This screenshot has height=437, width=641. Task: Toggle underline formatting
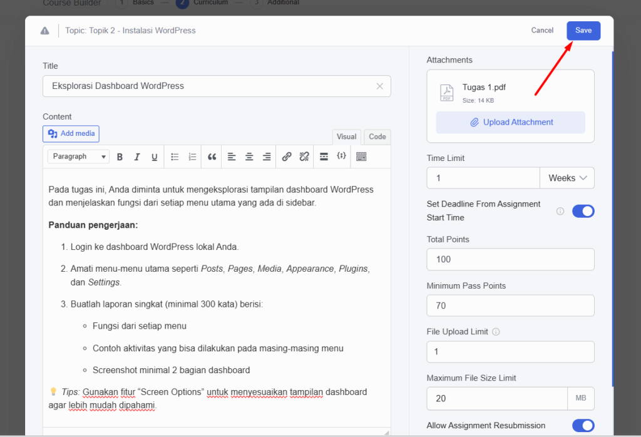click(x=154, y=157)
